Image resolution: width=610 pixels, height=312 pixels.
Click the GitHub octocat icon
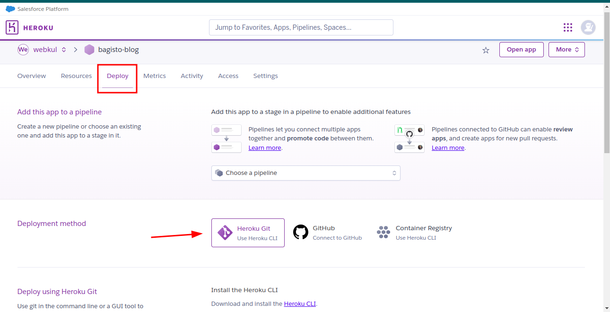pyautogui.click(x=300, y=232)
